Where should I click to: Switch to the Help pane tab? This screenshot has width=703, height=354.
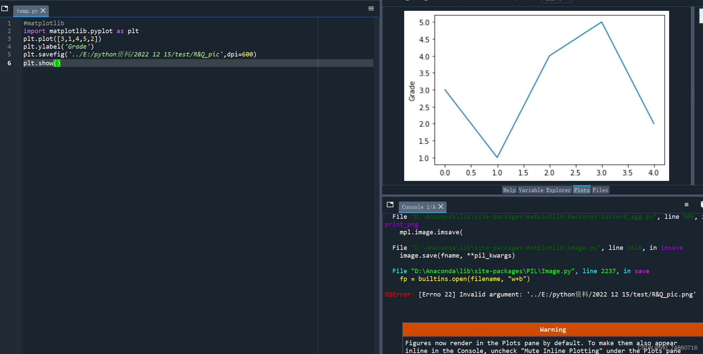[509, 190]
